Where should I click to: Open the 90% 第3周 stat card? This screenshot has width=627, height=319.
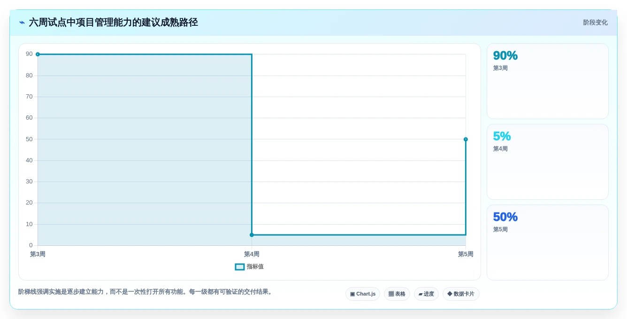click(548, 81)
